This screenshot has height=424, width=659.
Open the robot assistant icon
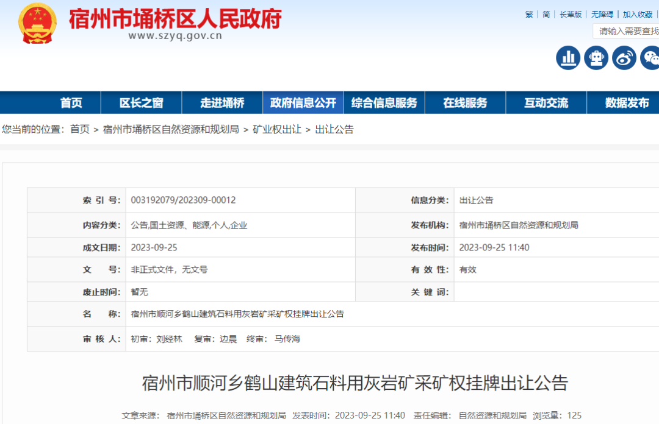point(596,58)
